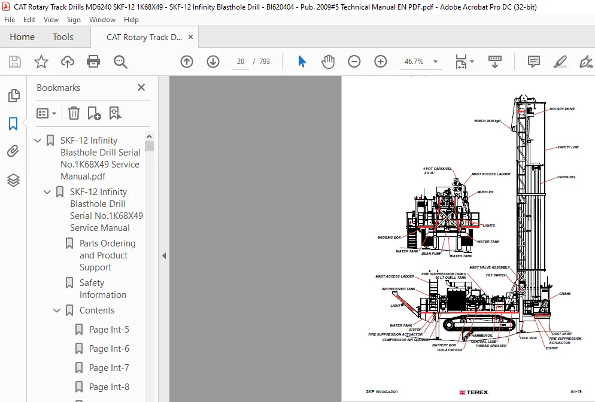Click the Save file icon
595x402 pixels.
pyautogui.click(x=15, y=62)
